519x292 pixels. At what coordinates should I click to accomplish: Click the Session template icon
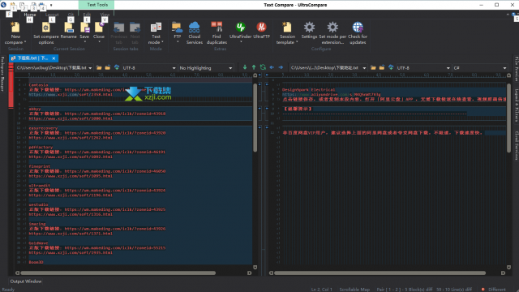[287, 28]
